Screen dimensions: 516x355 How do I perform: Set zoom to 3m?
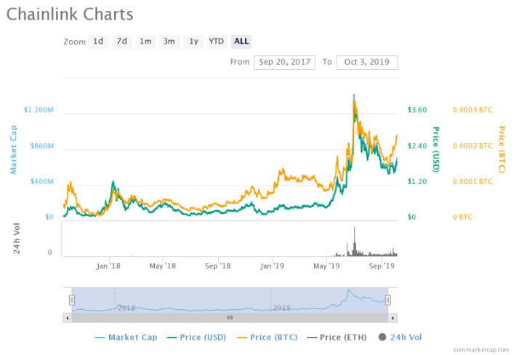[169, 41]
